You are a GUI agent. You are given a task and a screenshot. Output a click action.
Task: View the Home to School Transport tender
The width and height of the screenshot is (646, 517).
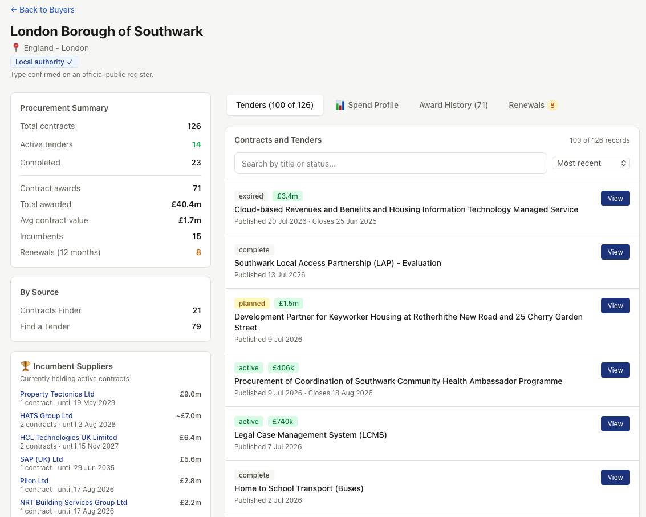pos(615,478)
